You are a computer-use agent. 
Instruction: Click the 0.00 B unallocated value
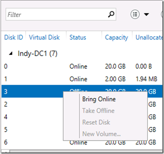click(144, 66)
